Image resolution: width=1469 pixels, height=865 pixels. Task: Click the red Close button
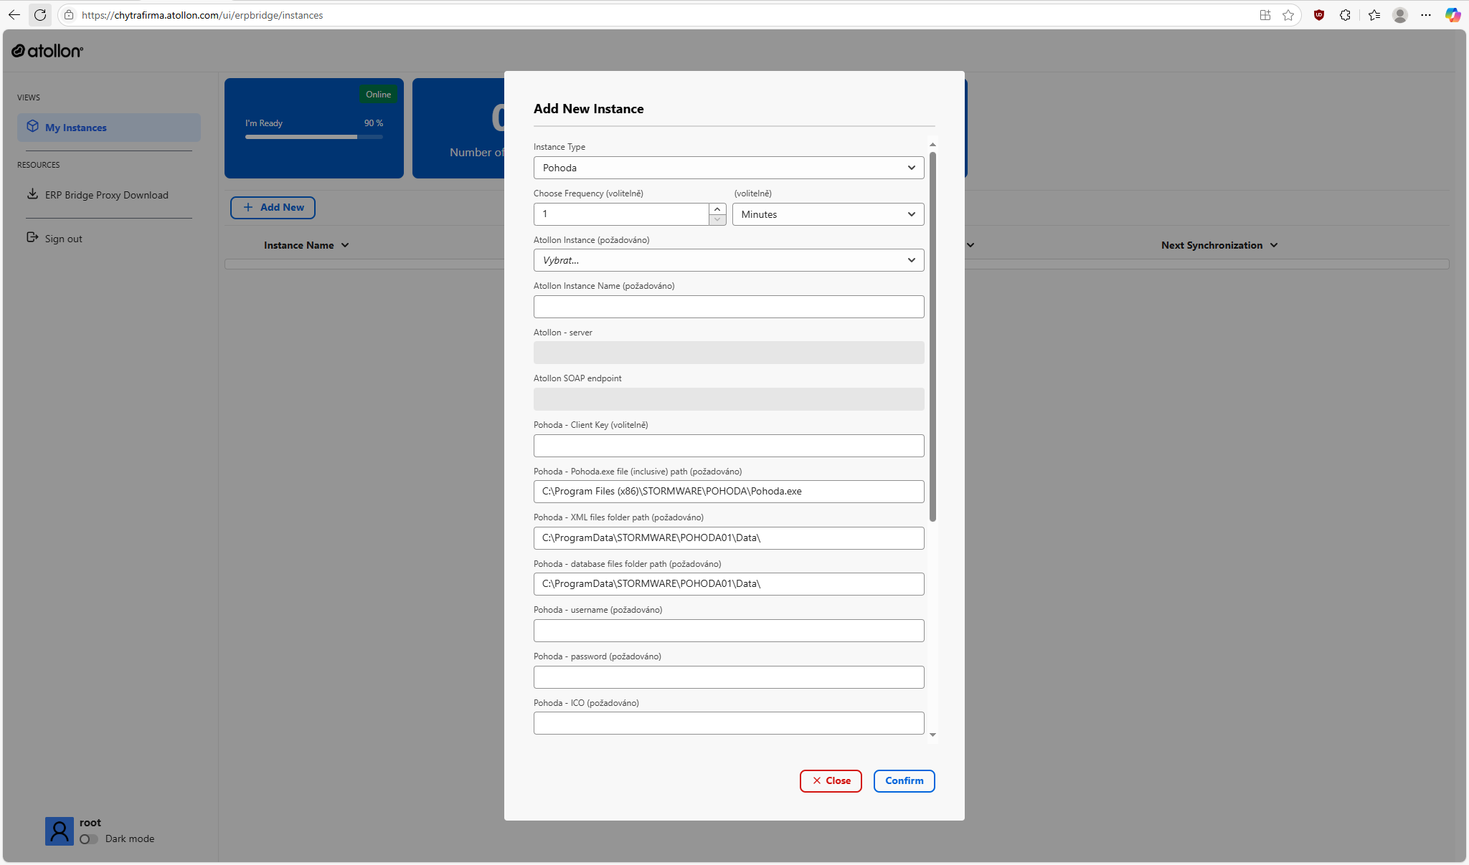(831, 781)
